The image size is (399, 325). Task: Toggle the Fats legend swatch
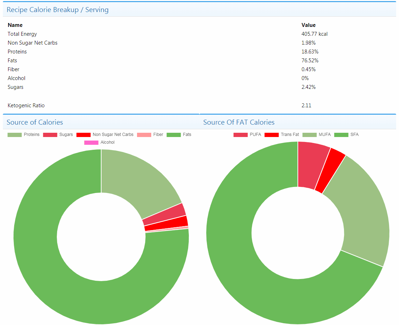(174, 135)
